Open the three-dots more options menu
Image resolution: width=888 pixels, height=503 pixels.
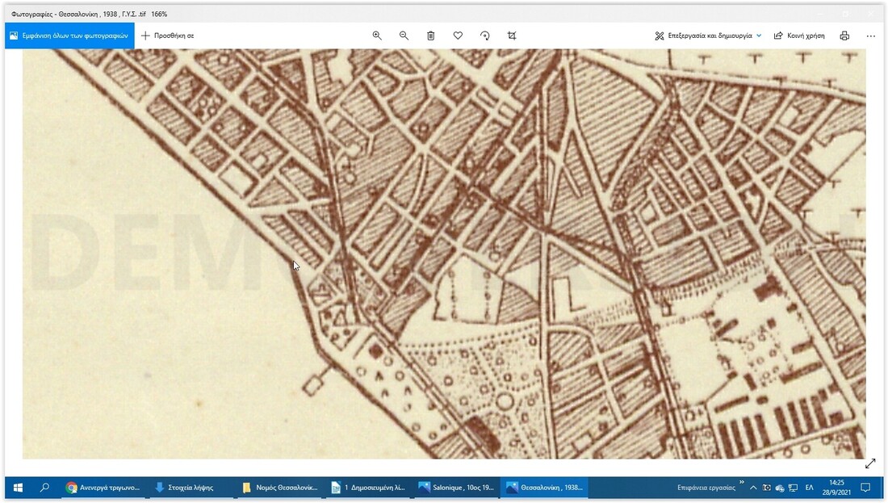pos(870,36)
